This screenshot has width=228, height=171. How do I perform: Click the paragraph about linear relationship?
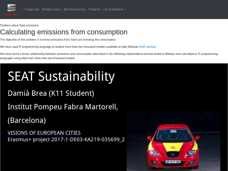pyautogui.click(x=109, y=56)
